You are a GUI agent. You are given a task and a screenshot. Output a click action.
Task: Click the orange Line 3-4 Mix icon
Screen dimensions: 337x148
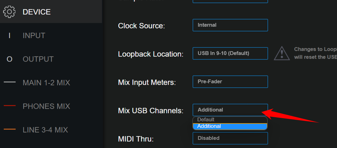[x=9, y=130]
